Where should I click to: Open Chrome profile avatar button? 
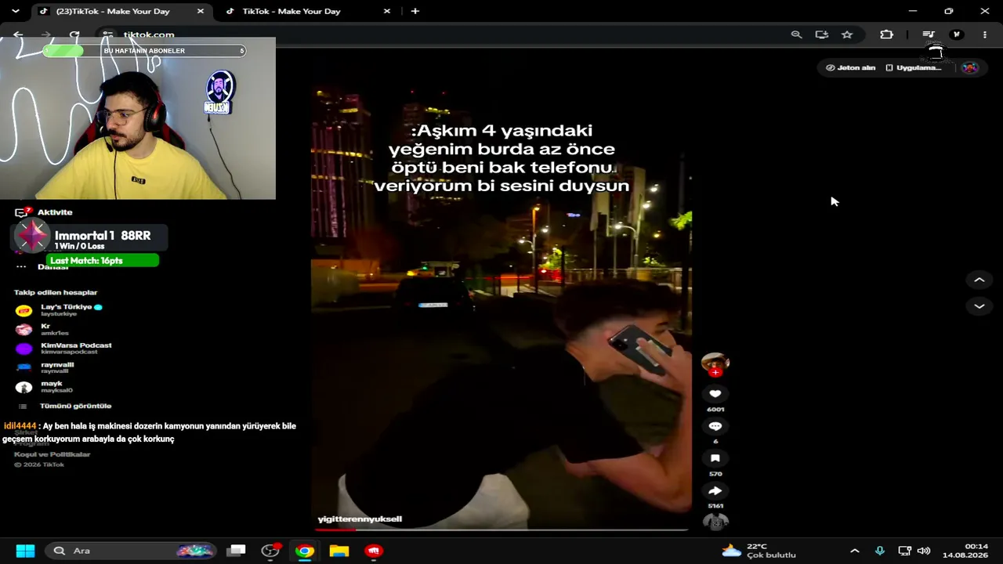point(956,34)
